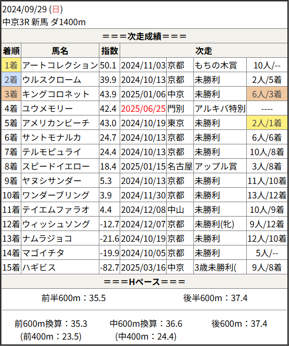Click the 着順 column header
This screenshot has width=289, height=346.
pos(11,51)
